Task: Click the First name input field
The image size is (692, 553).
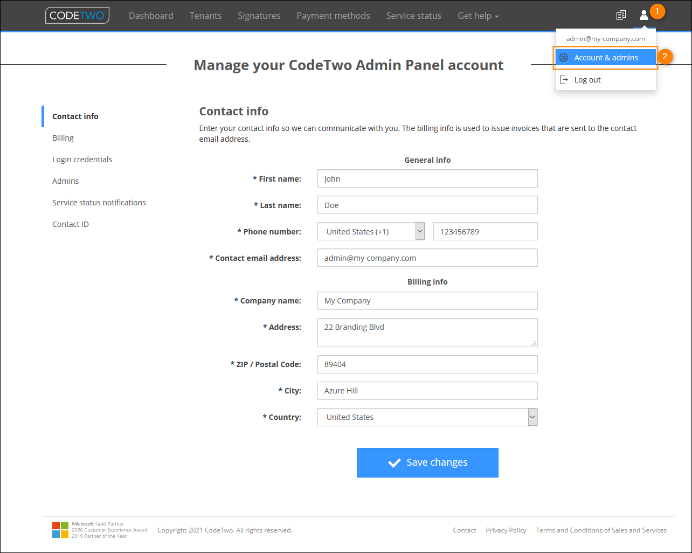Action: pos(427,178)
